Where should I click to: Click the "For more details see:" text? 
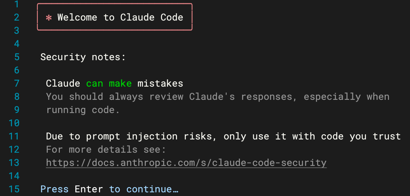[106, 149]
